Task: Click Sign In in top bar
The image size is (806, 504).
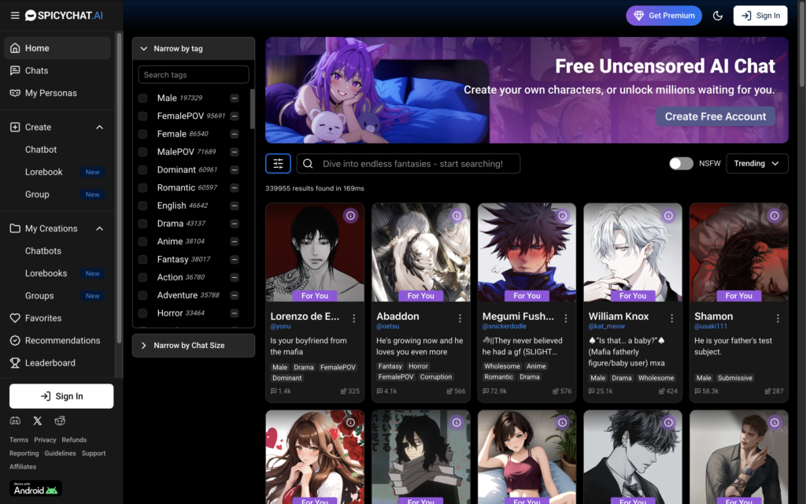Action: click(x=760, y=16)
